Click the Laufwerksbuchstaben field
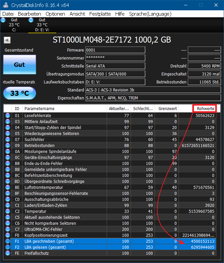Viewport: 224px width, 263px height. (x=115, y=82)
